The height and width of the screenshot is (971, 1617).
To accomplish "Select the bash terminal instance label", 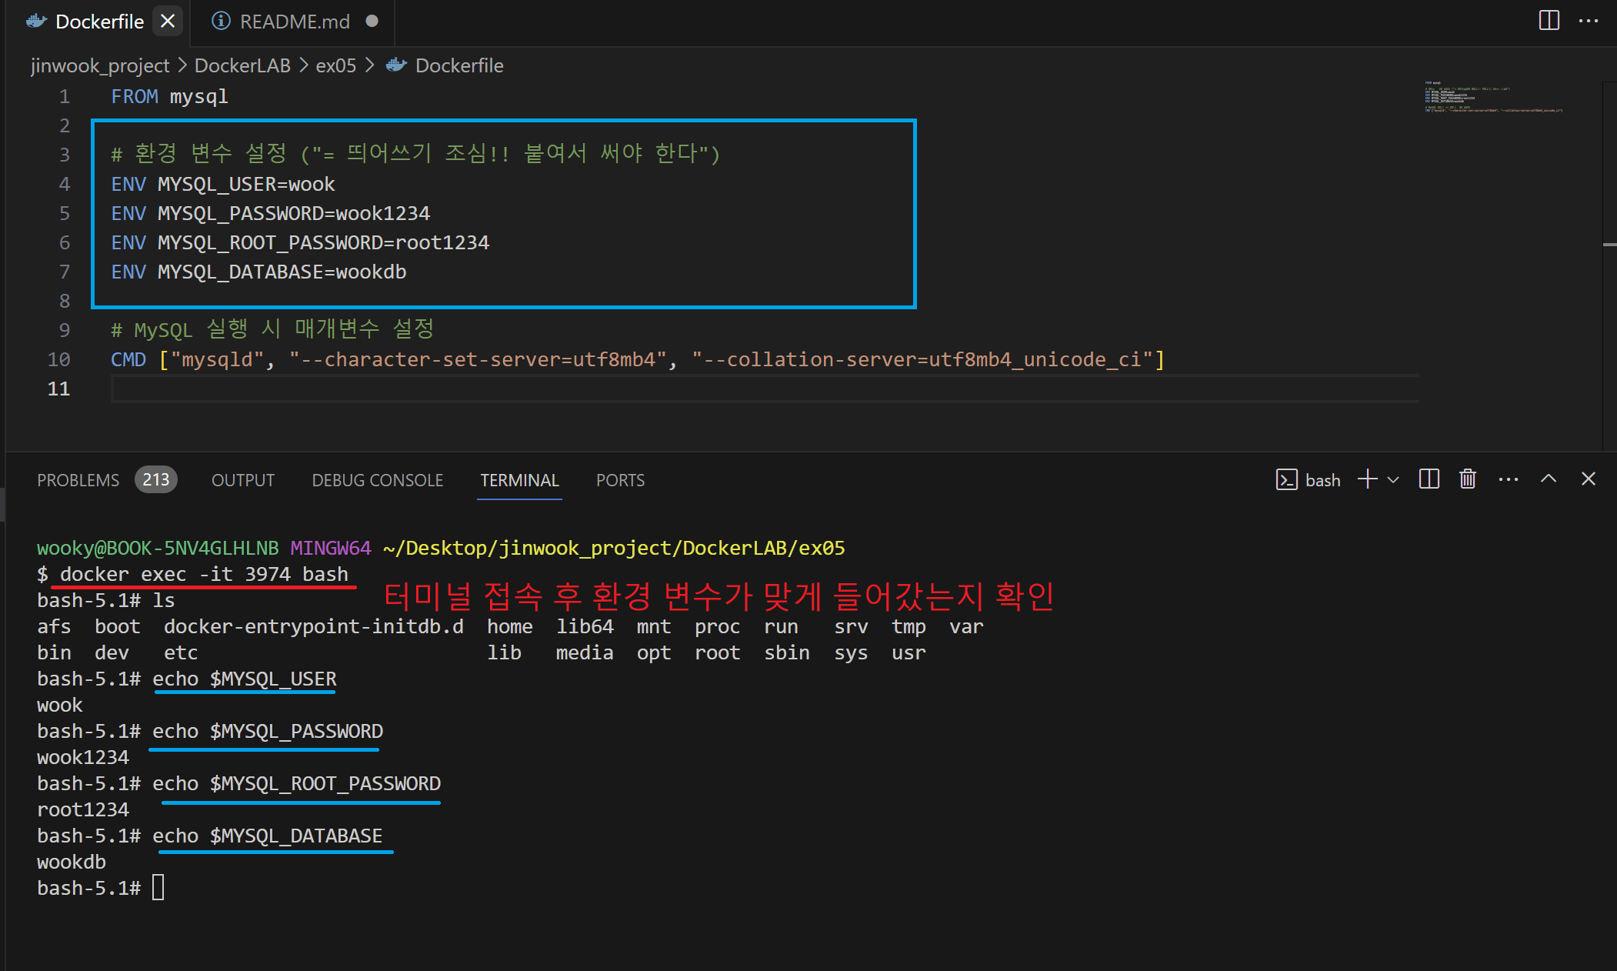I will (1322, 480).
